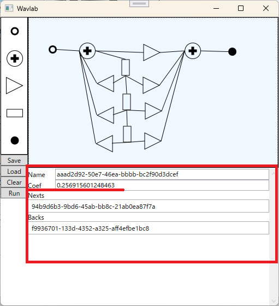Click the Load button
This screenshot has height=306, width=279.
(14, 172)
